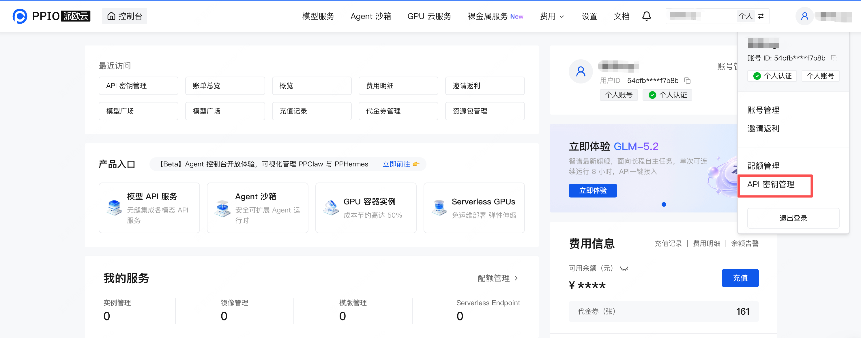Select API 密钥管理 in user dropdown
The image size is (861, 338).
(771, 185)
